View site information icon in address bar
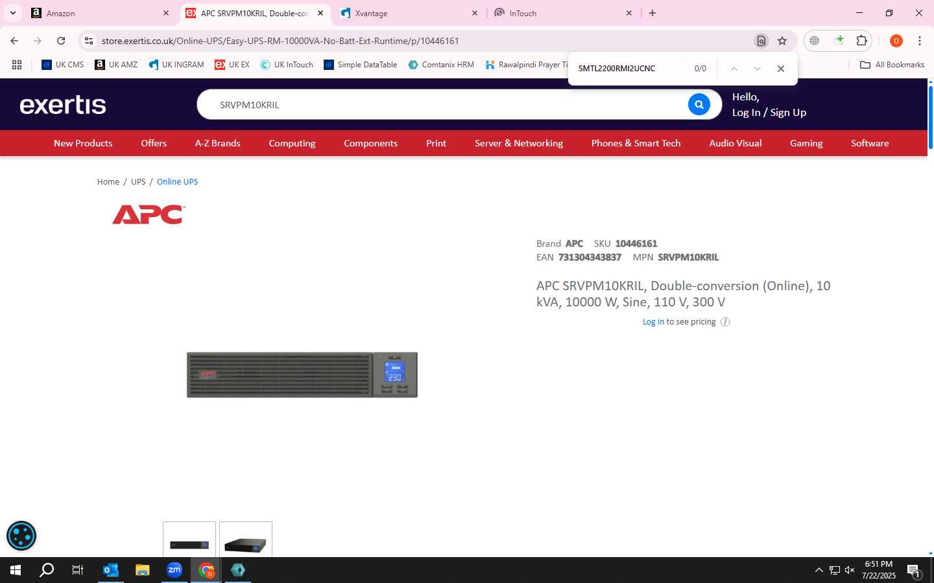 click(x=89, y=41)
